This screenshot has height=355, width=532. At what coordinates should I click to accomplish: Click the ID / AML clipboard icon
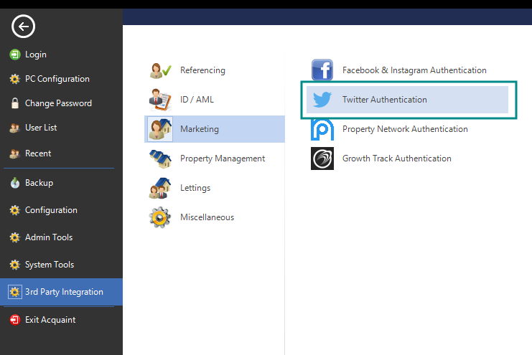160,100
